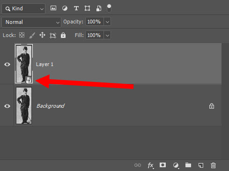The image size is (229, 171).
Task: Select Layer 1 thumbnail
Action: pos(24,64)
